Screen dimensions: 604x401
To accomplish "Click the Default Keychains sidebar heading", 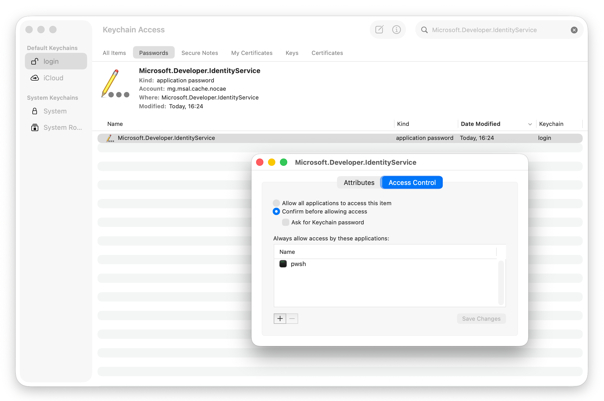I will pyautogui.click(x=52, y=48).
